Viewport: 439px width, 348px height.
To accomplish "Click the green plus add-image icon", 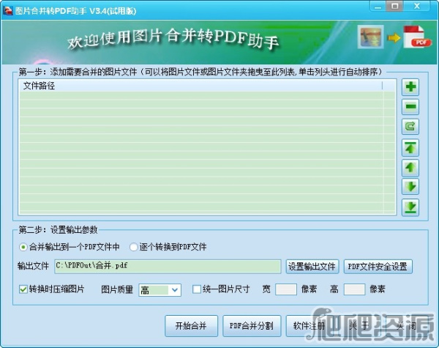I will (410, 86).
